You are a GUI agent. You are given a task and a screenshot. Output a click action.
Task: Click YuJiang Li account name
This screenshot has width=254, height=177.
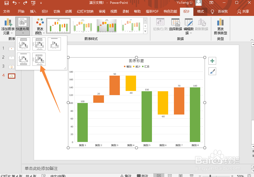tap(184, 2)
